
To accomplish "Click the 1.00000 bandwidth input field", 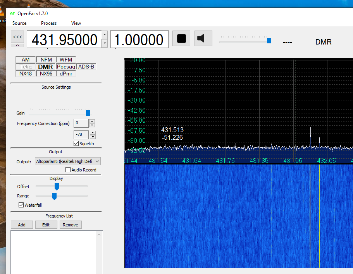I will (139, 39).
